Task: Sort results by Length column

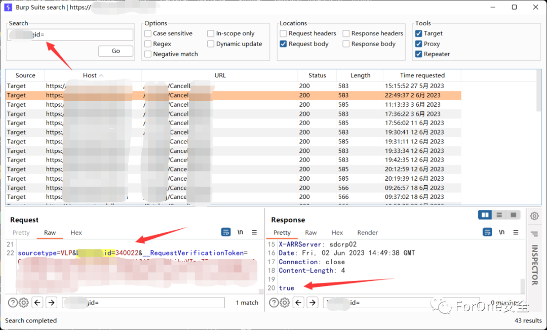Action: click(x=360, y=75)
